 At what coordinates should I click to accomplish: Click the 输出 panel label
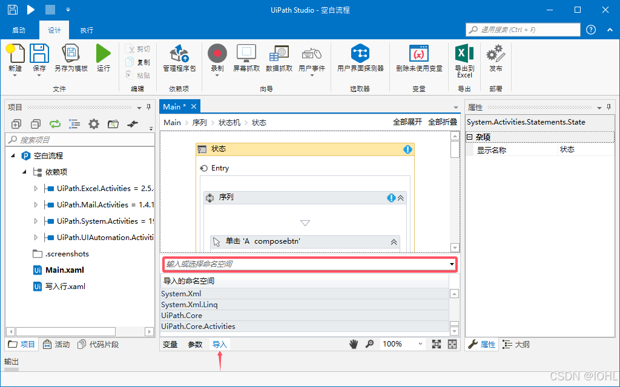(x=12, y=362)
